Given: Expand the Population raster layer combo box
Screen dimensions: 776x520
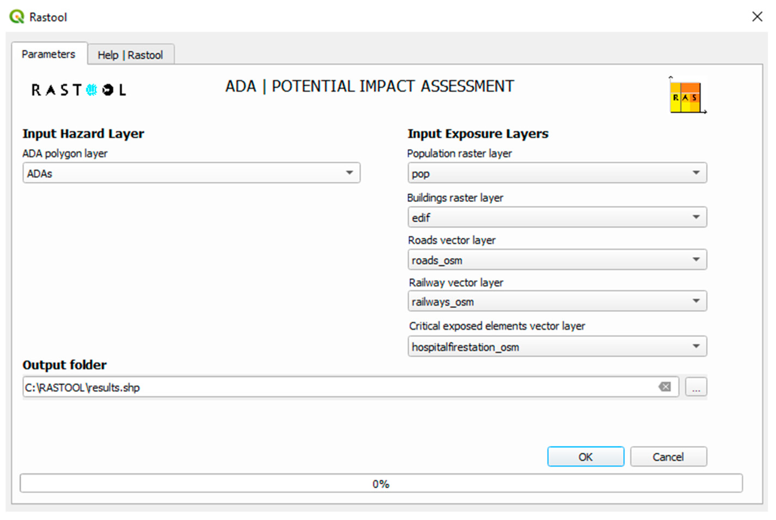Looking at the screenshot, I should pyautogui.click(x=696, y=173).
